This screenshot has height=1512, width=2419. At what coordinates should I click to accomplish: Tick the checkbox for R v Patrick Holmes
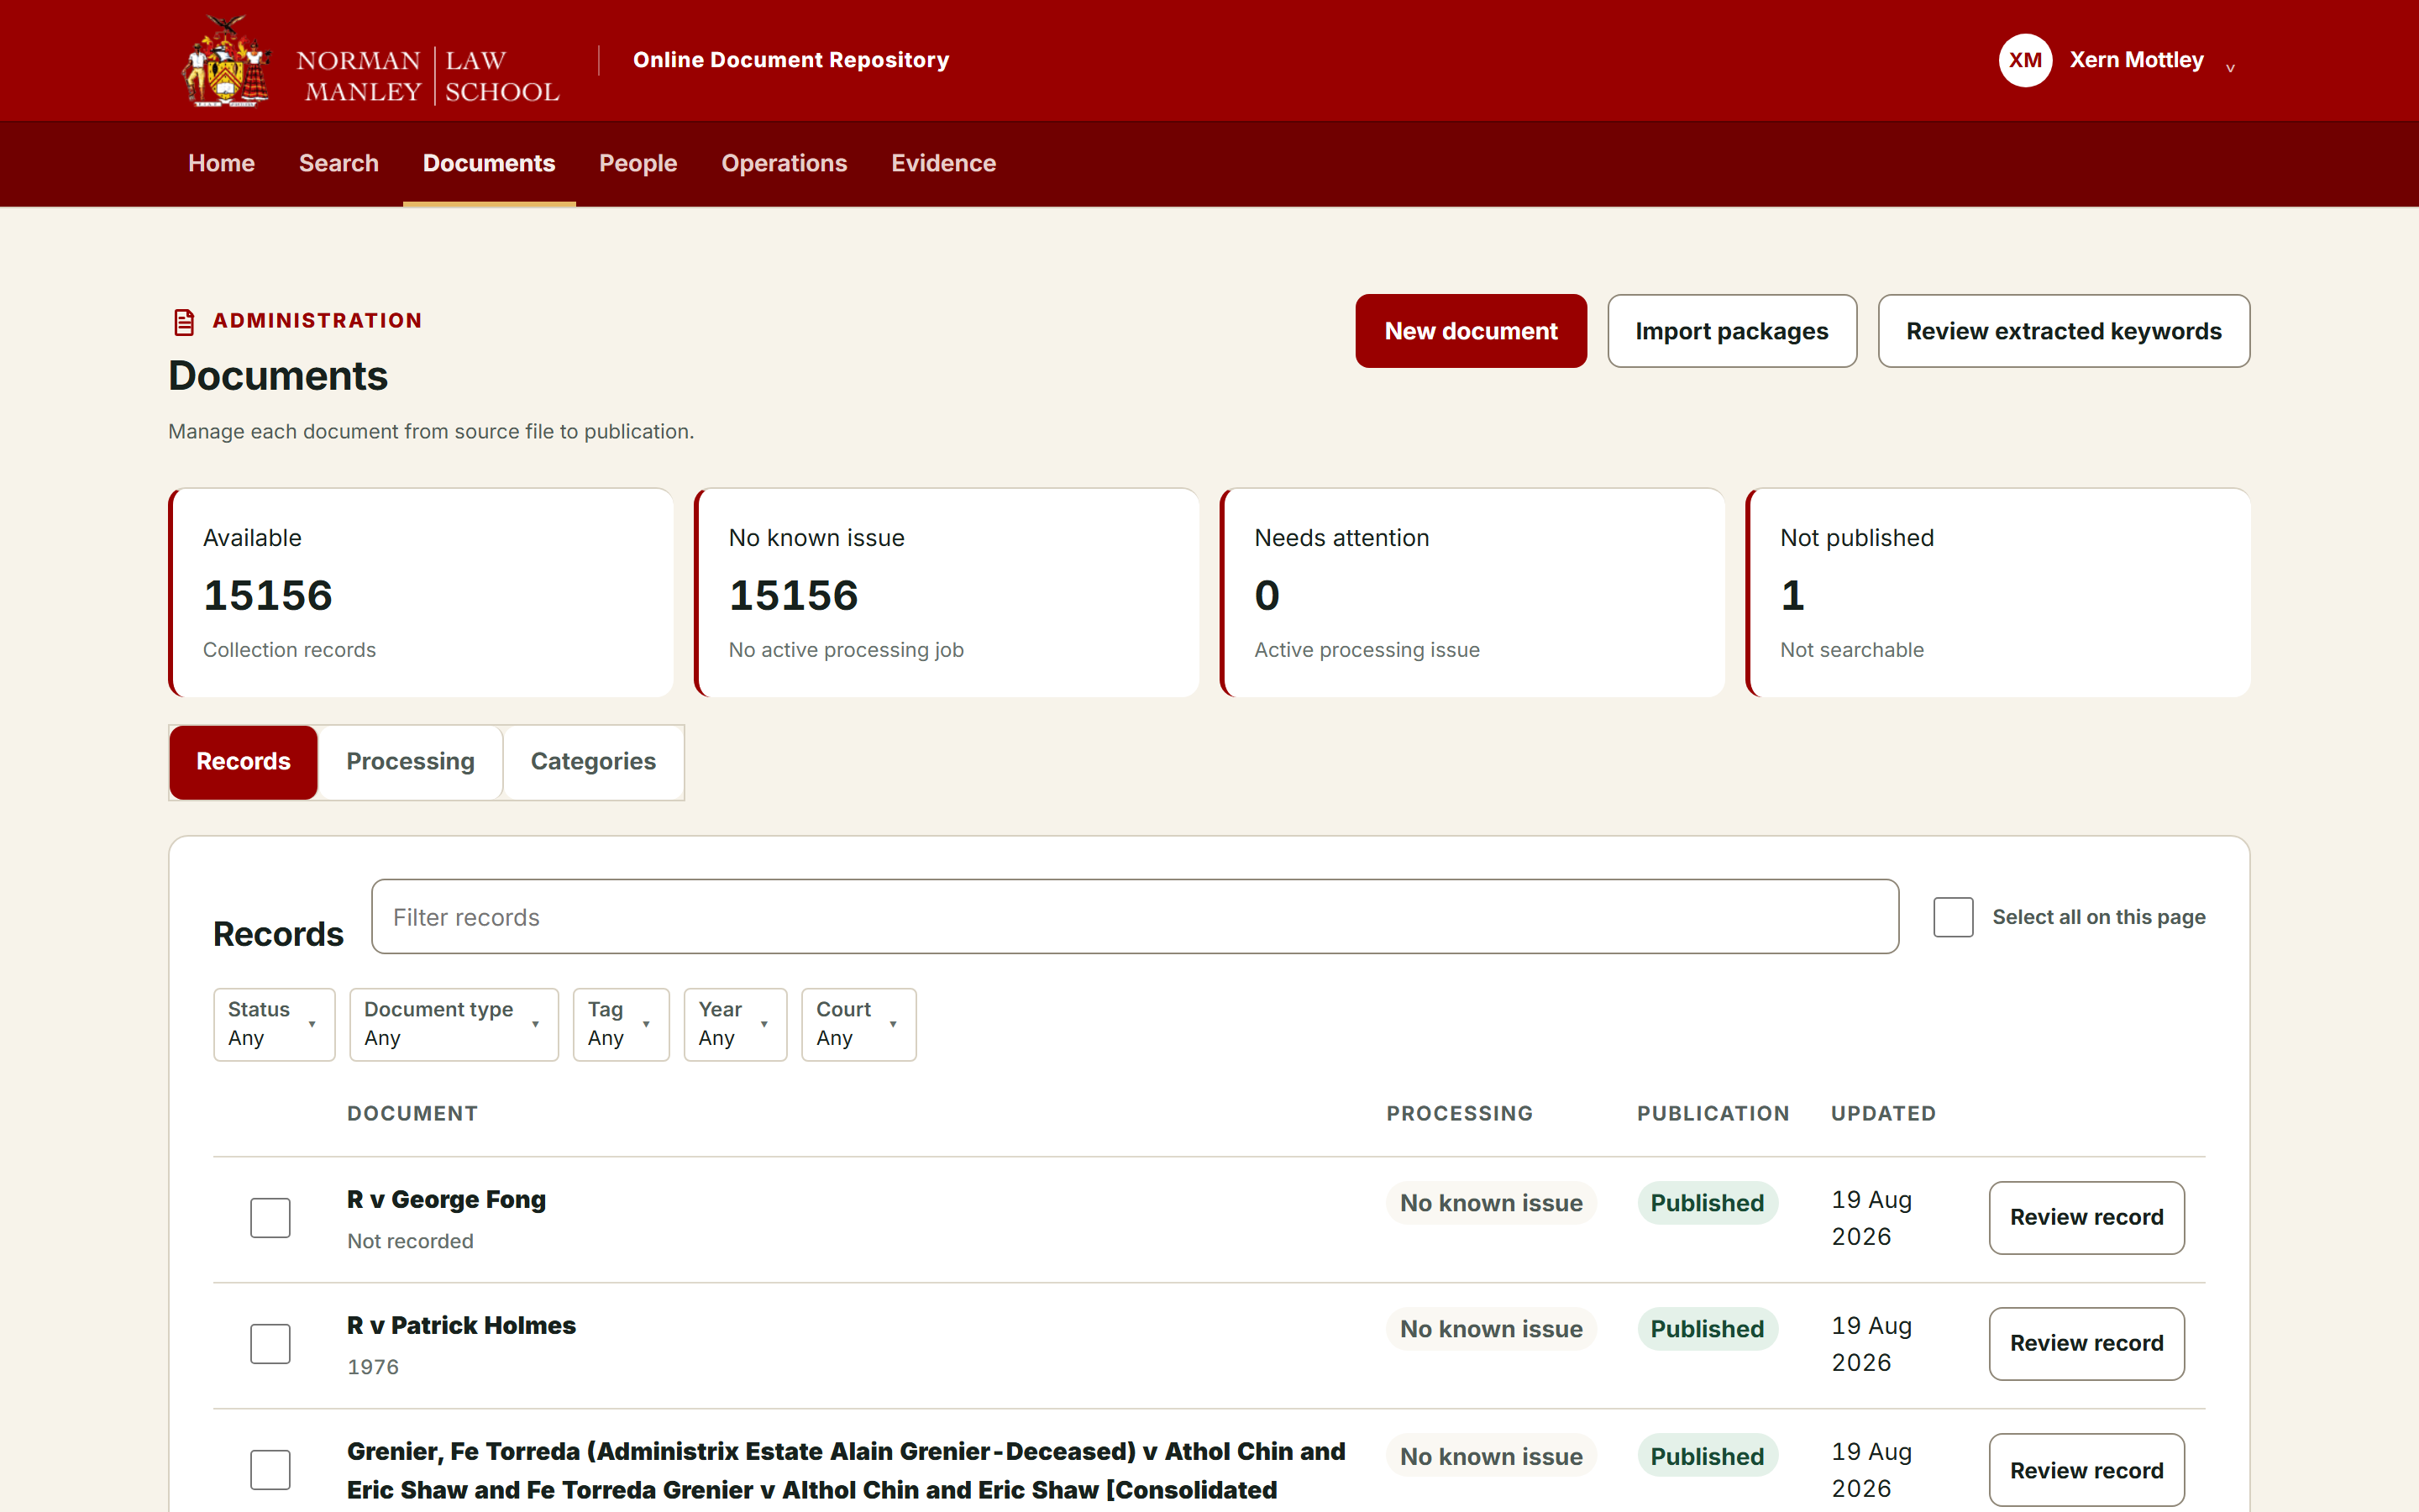(270, 1344)
